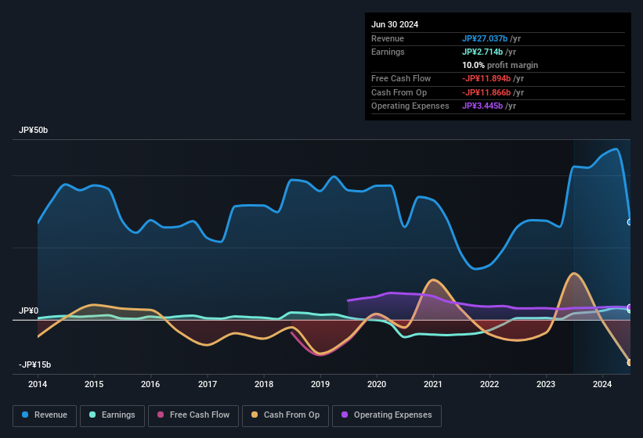643x438 pixels.
Task: Click the 2019 x-axis label
Action: coord(320,384)
